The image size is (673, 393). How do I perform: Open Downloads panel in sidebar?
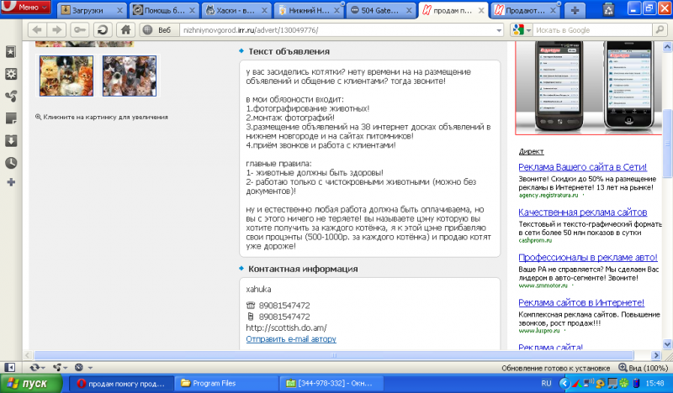coord(10,140)
